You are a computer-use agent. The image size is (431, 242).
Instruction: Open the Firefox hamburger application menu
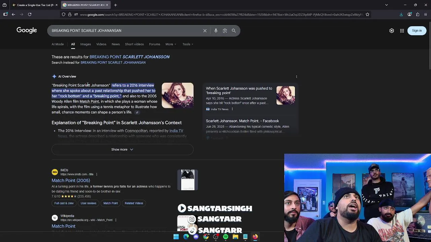pyautogui.click(x=426, y=14)
